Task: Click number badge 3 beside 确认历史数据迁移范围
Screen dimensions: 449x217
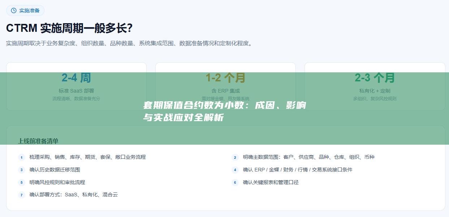Action: click(x=22, y=170)
